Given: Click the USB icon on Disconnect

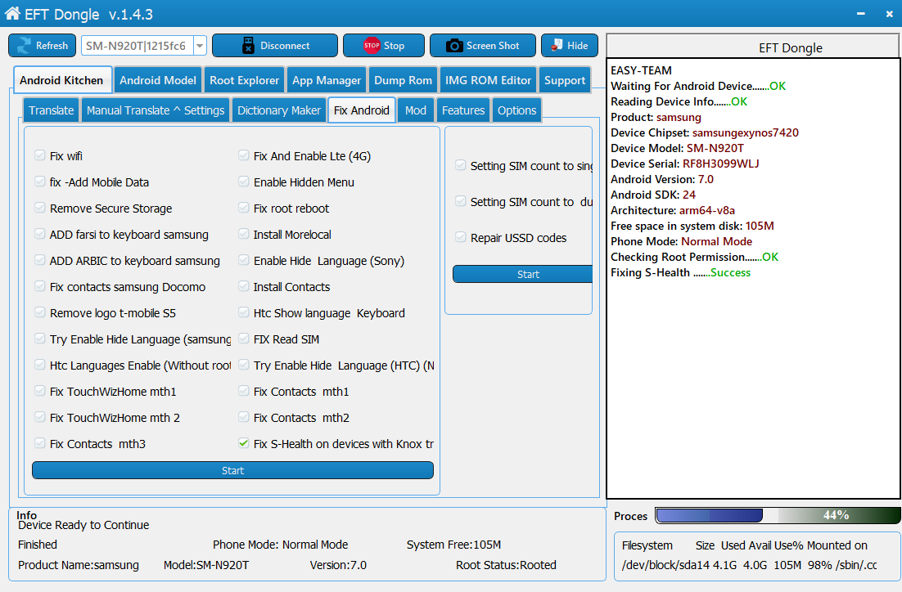Looking at the screenshot, I should 248,46.
